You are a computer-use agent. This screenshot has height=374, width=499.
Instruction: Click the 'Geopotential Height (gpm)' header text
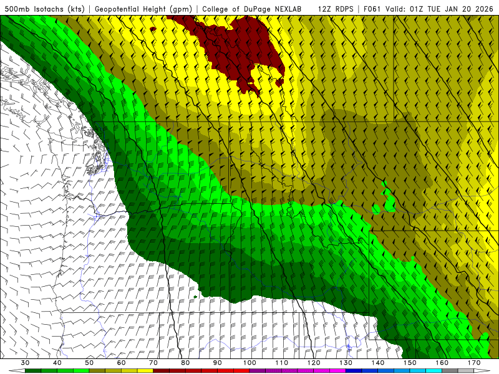(143, 9)
